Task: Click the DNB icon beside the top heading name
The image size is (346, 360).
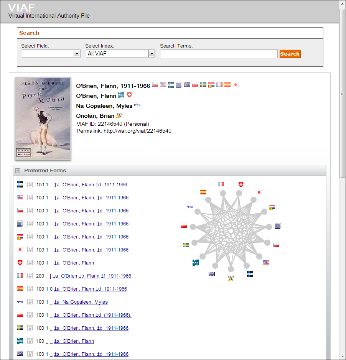Action: coord(171,85)
